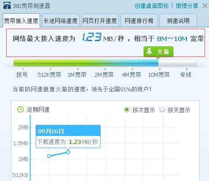Image resolution: width=209 pixels, height=181 pixels.
Task: Open the 网页打开速度 tab
Action: (100, 21)
